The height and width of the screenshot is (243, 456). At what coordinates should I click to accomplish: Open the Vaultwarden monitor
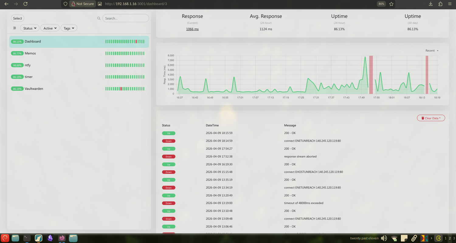point(79,89)
